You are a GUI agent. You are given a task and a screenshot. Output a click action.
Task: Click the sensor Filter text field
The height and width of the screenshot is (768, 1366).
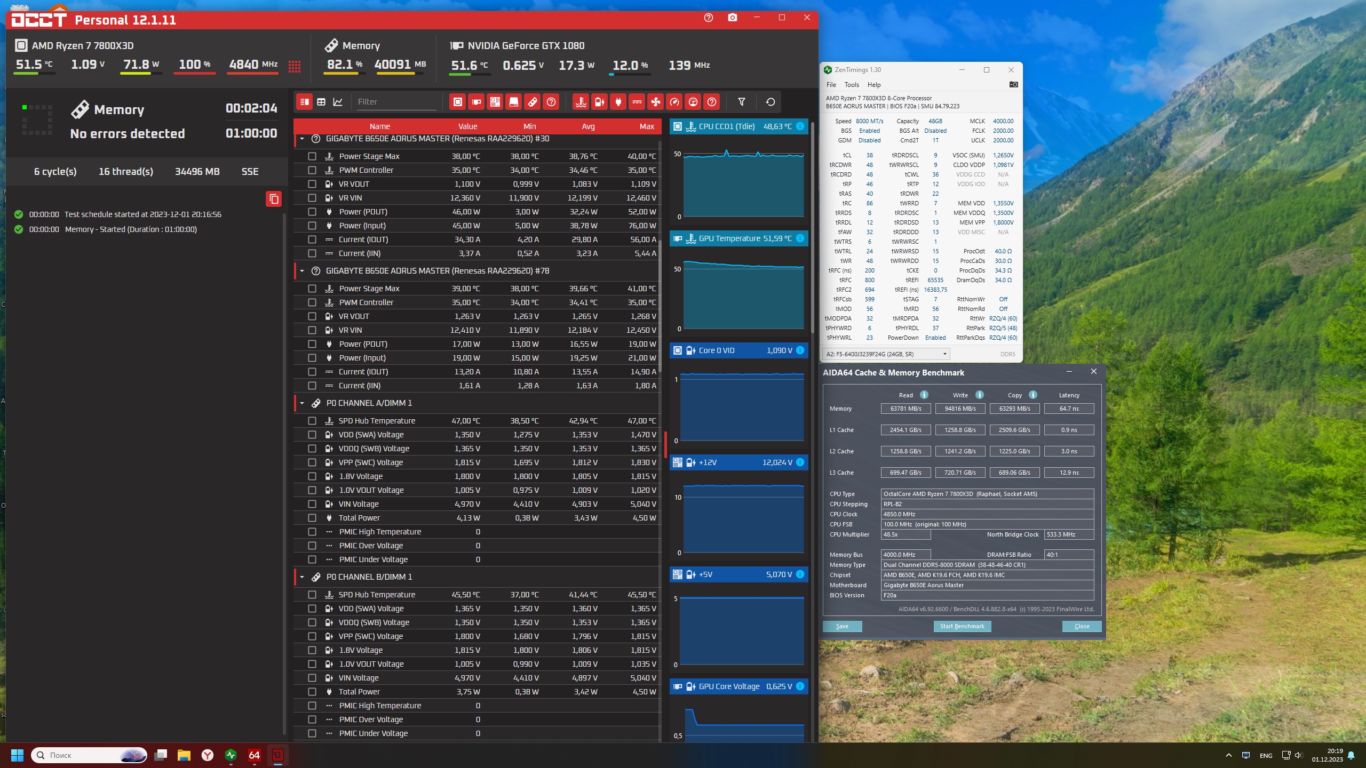click(396, 102)
